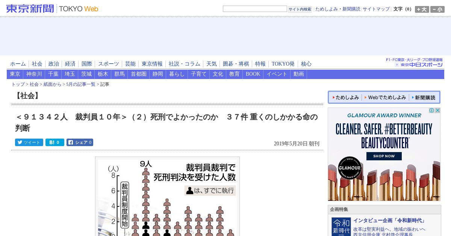Click the 社会 breadcrumb link
Screen dimensions: 451x236
click(34, 85)
